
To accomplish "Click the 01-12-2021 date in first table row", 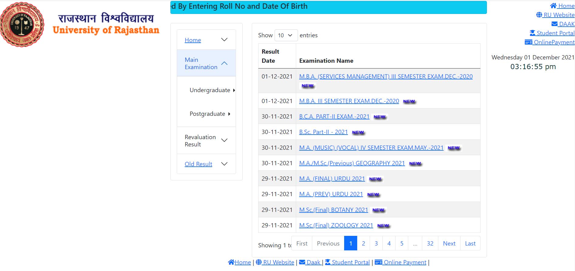I will click(x=277, y=76).
